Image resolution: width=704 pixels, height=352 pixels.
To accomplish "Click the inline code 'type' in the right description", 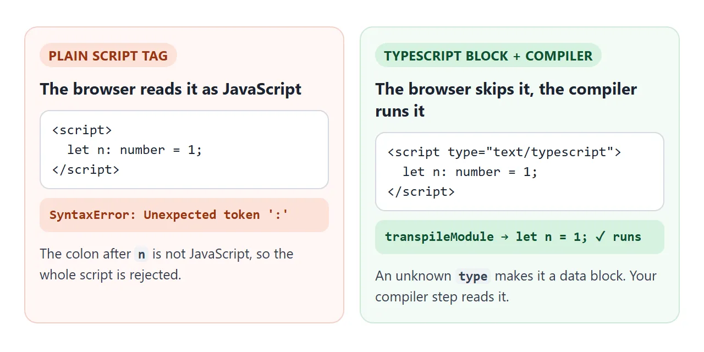I will [x=473, y=276].
